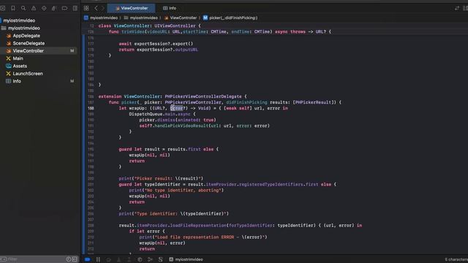
Task: Open the Main storyboard file
Action: [18, 58]
